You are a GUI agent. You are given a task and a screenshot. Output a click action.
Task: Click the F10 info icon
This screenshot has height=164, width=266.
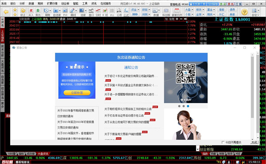pos(65,11)
